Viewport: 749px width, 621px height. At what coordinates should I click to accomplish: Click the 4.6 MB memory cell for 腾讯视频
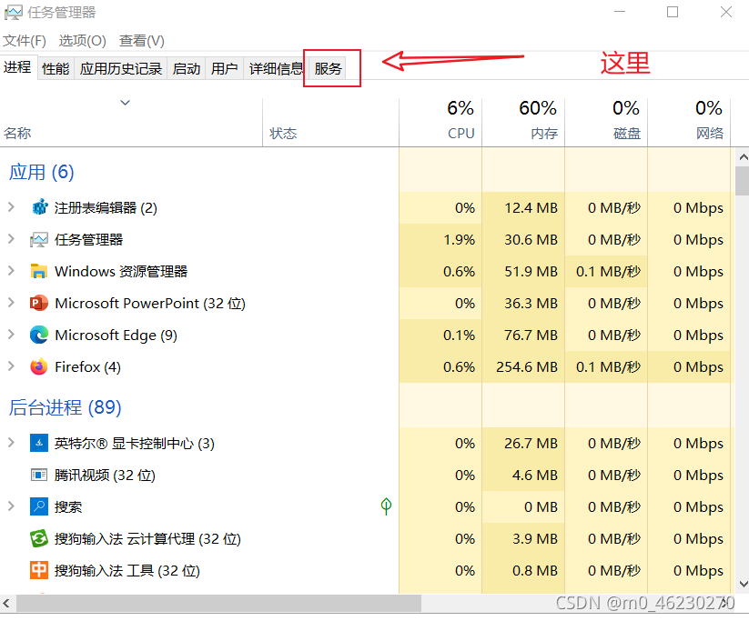[523, 475]
